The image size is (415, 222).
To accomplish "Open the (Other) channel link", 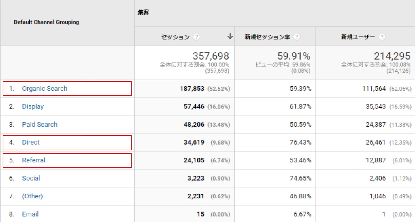I will pyautogui.click(x=33, y=196).
